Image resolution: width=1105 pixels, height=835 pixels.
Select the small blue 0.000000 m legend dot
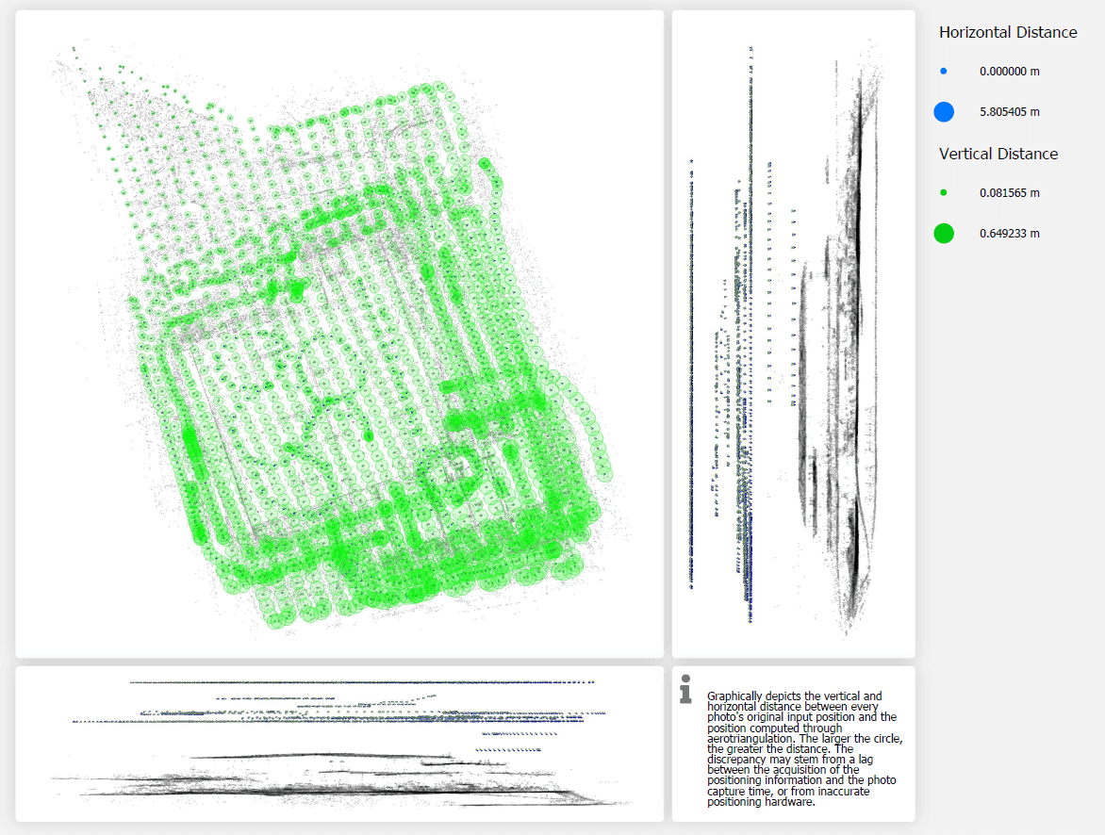tap(943, 71)
